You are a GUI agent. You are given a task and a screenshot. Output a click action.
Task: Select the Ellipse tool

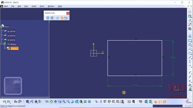[x=190, y=53]
